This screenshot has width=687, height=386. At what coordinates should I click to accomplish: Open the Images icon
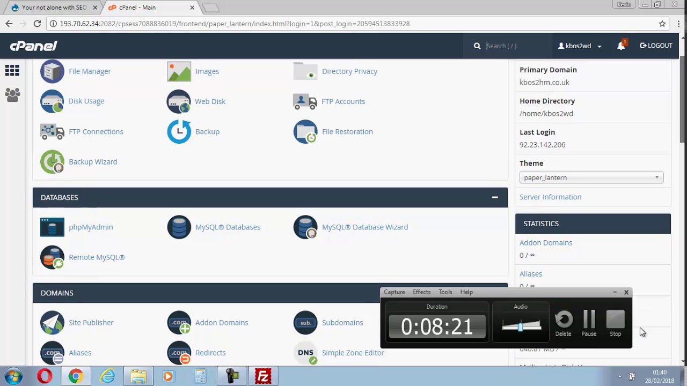tap(179, 71)
